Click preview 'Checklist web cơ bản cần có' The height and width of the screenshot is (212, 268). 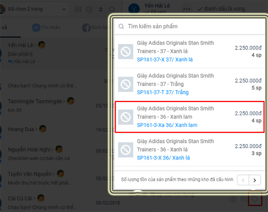coord(39,158)
